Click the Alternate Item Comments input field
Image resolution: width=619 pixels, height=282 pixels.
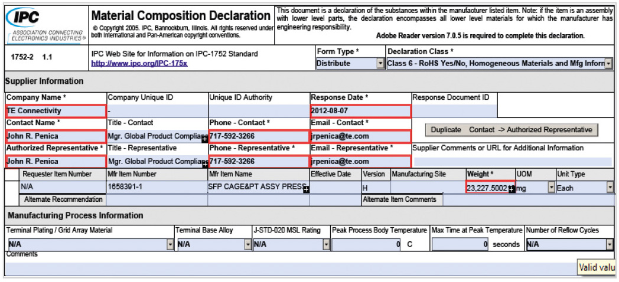tap(529, 199)
